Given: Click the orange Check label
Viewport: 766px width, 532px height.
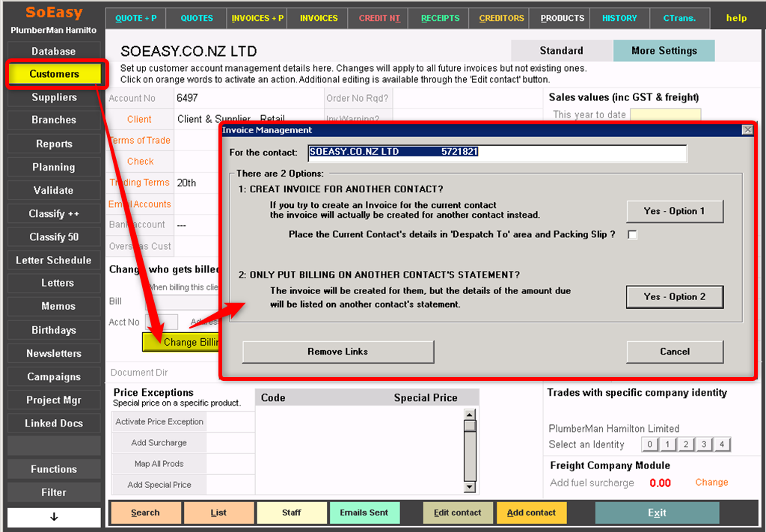Looking at the screenshot, I should pyautogui.click(x=140, y=161).
